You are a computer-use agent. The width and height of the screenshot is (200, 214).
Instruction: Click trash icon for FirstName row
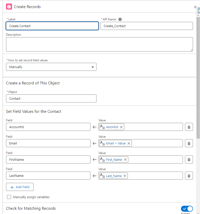coord(189,159)
